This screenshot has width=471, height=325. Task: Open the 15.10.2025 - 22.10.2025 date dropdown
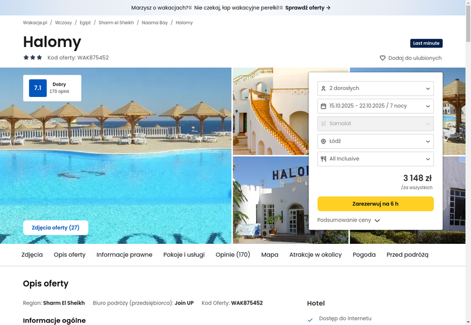coord(376,106)
